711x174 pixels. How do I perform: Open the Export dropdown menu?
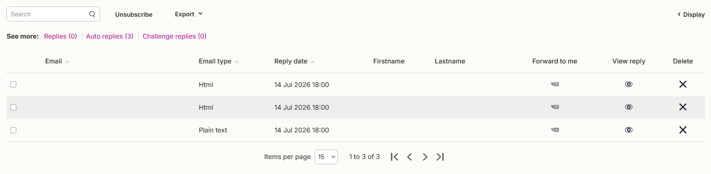click(x=189, y=14)
